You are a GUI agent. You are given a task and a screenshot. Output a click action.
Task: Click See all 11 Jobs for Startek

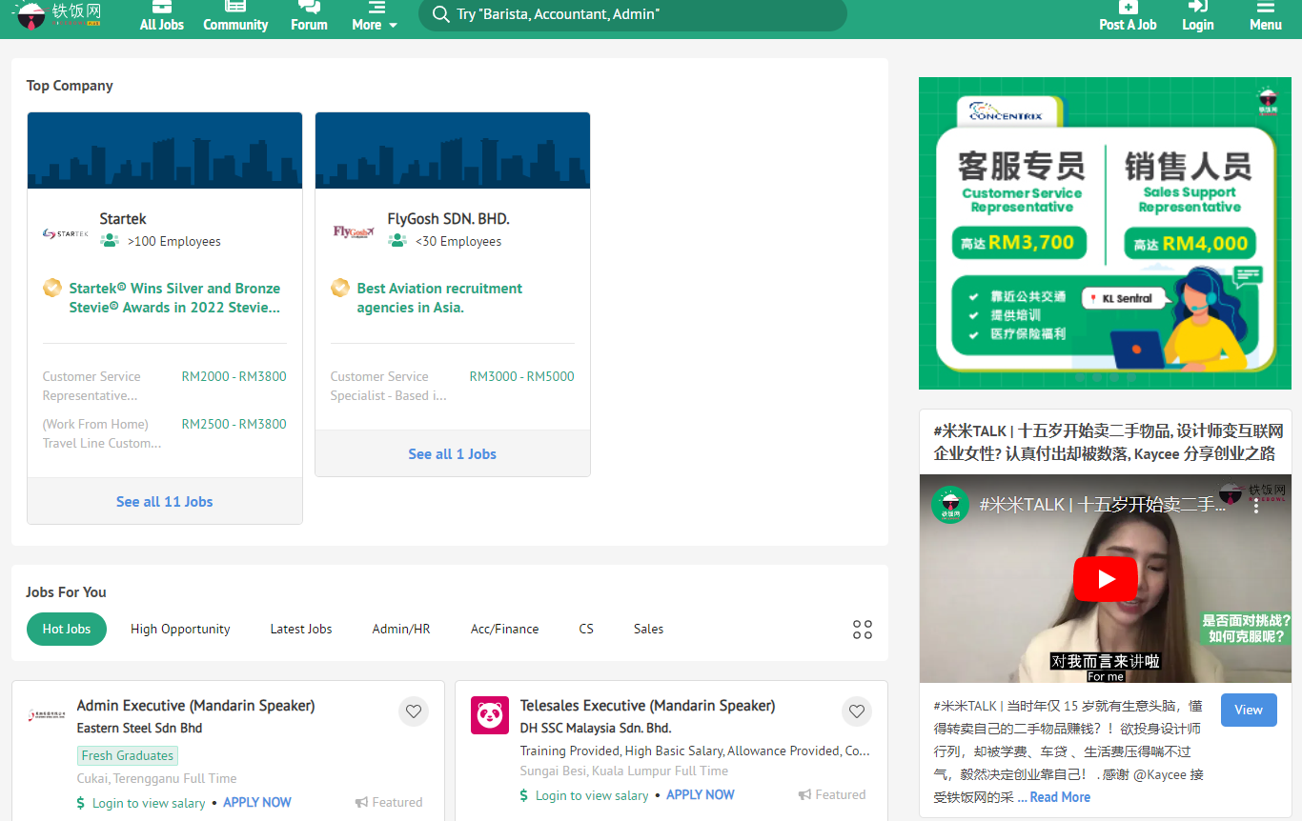pos(164,501)
